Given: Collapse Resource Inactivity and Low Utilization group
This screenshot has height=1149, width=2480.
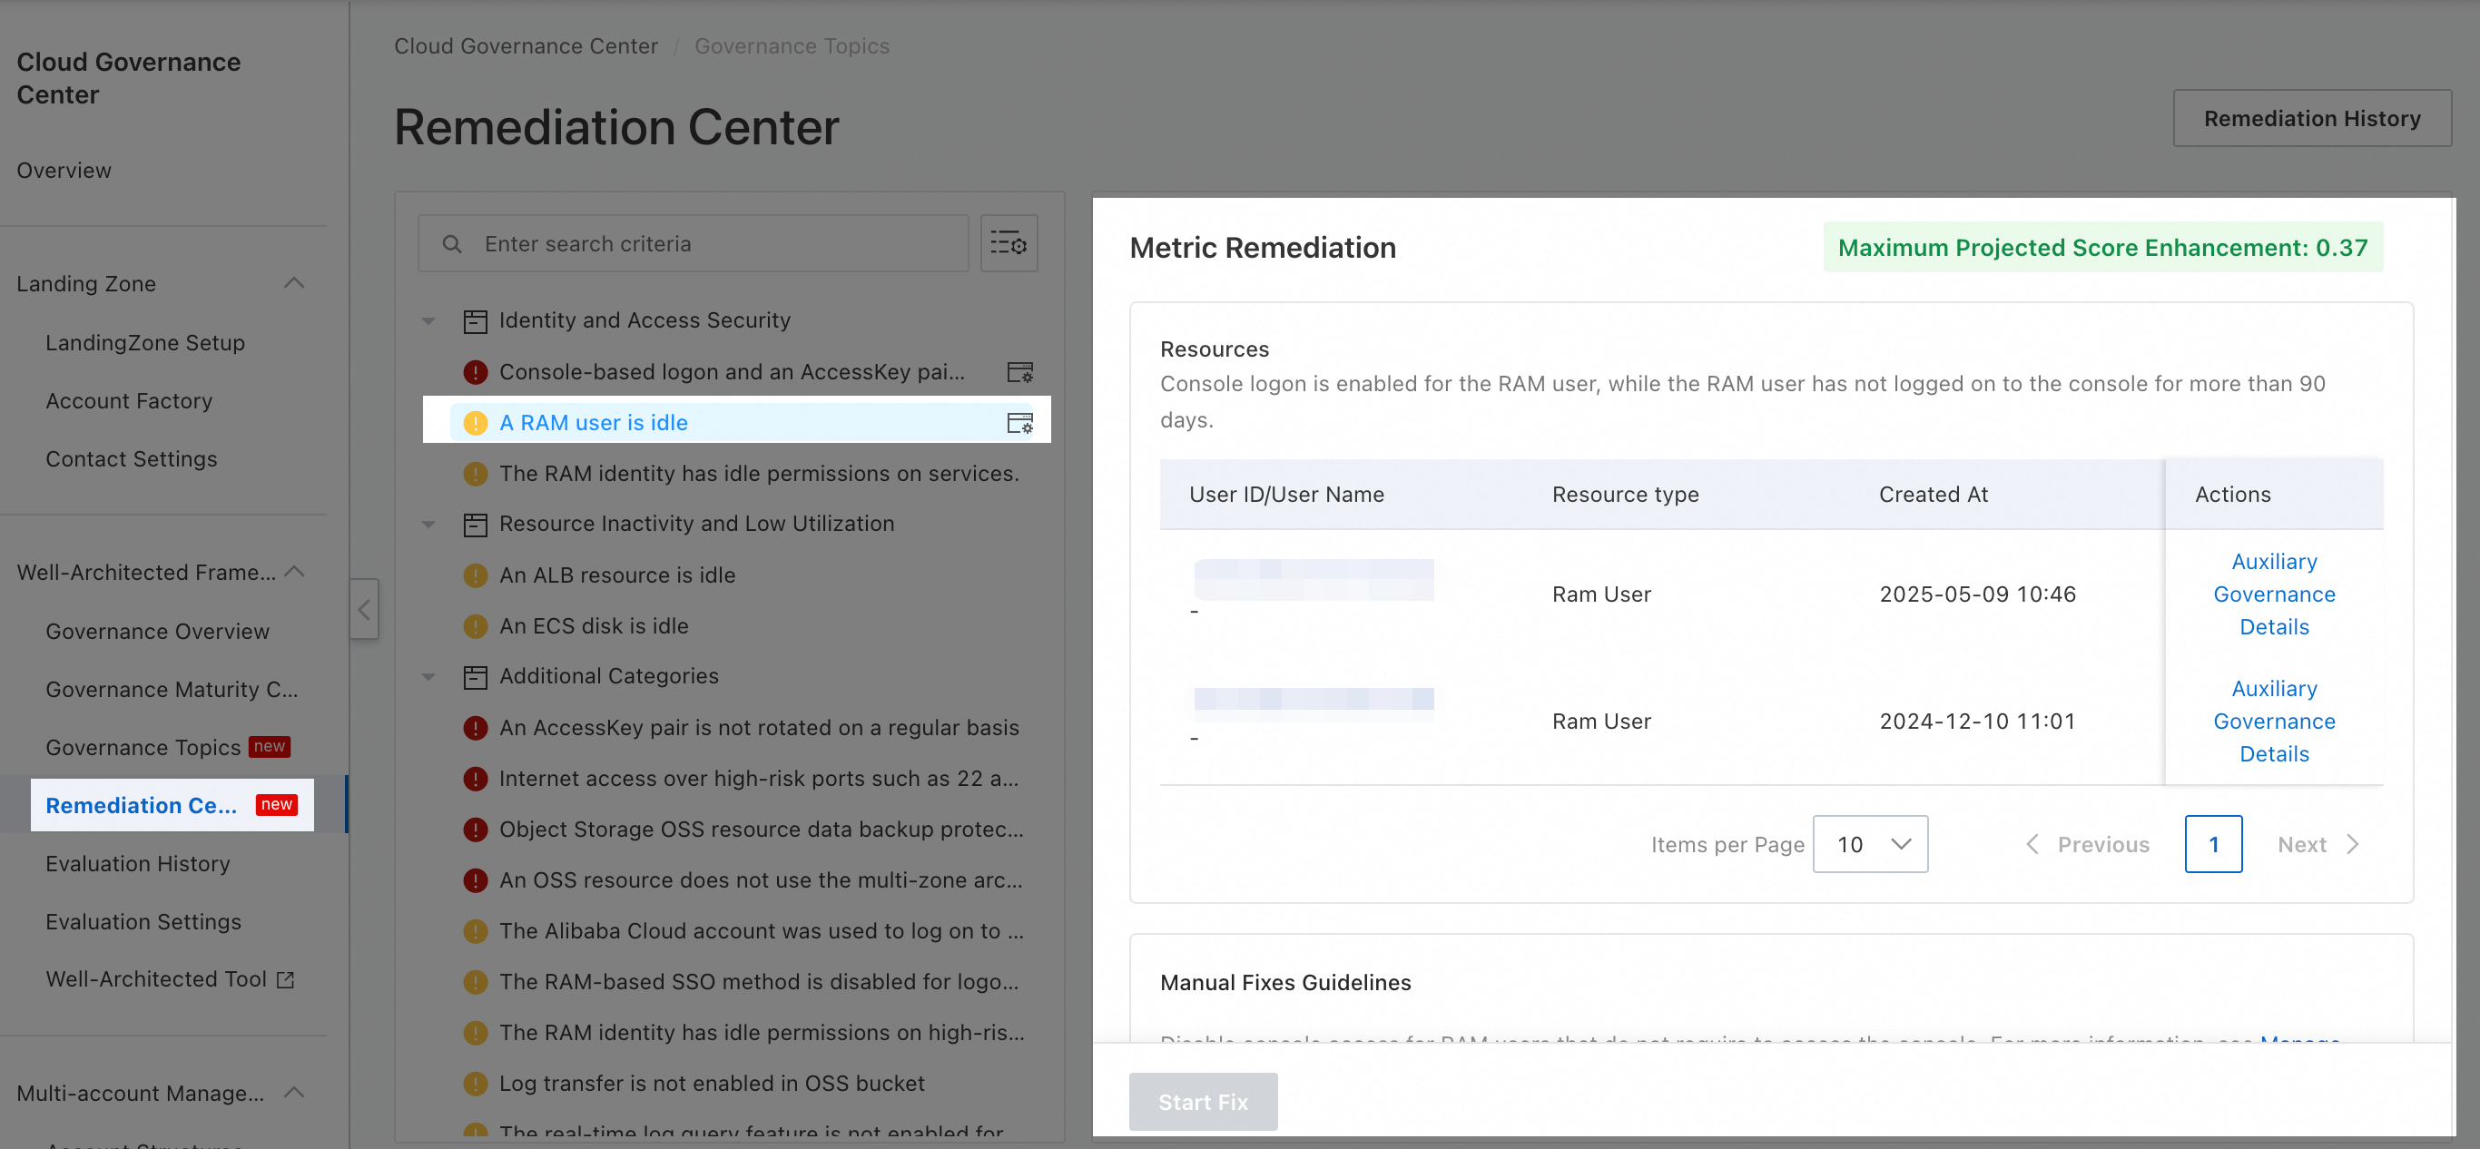Looking at the screenshot, I should (x=429, y=525).
